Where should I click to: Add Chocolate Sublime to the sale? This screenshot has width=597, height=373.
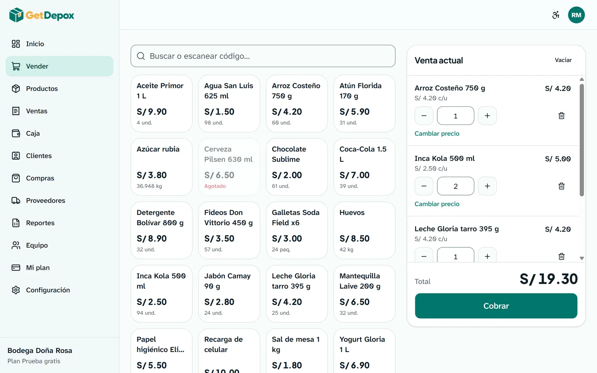(297, 167)
